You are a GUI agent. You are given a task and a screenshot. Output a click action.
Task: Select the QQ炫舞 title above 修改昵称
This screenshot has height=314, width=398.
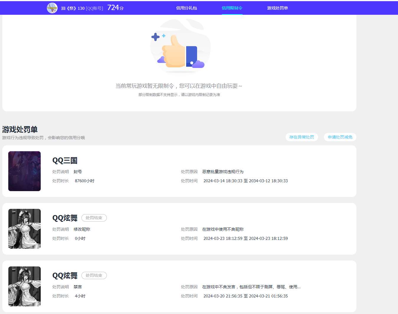65,218
